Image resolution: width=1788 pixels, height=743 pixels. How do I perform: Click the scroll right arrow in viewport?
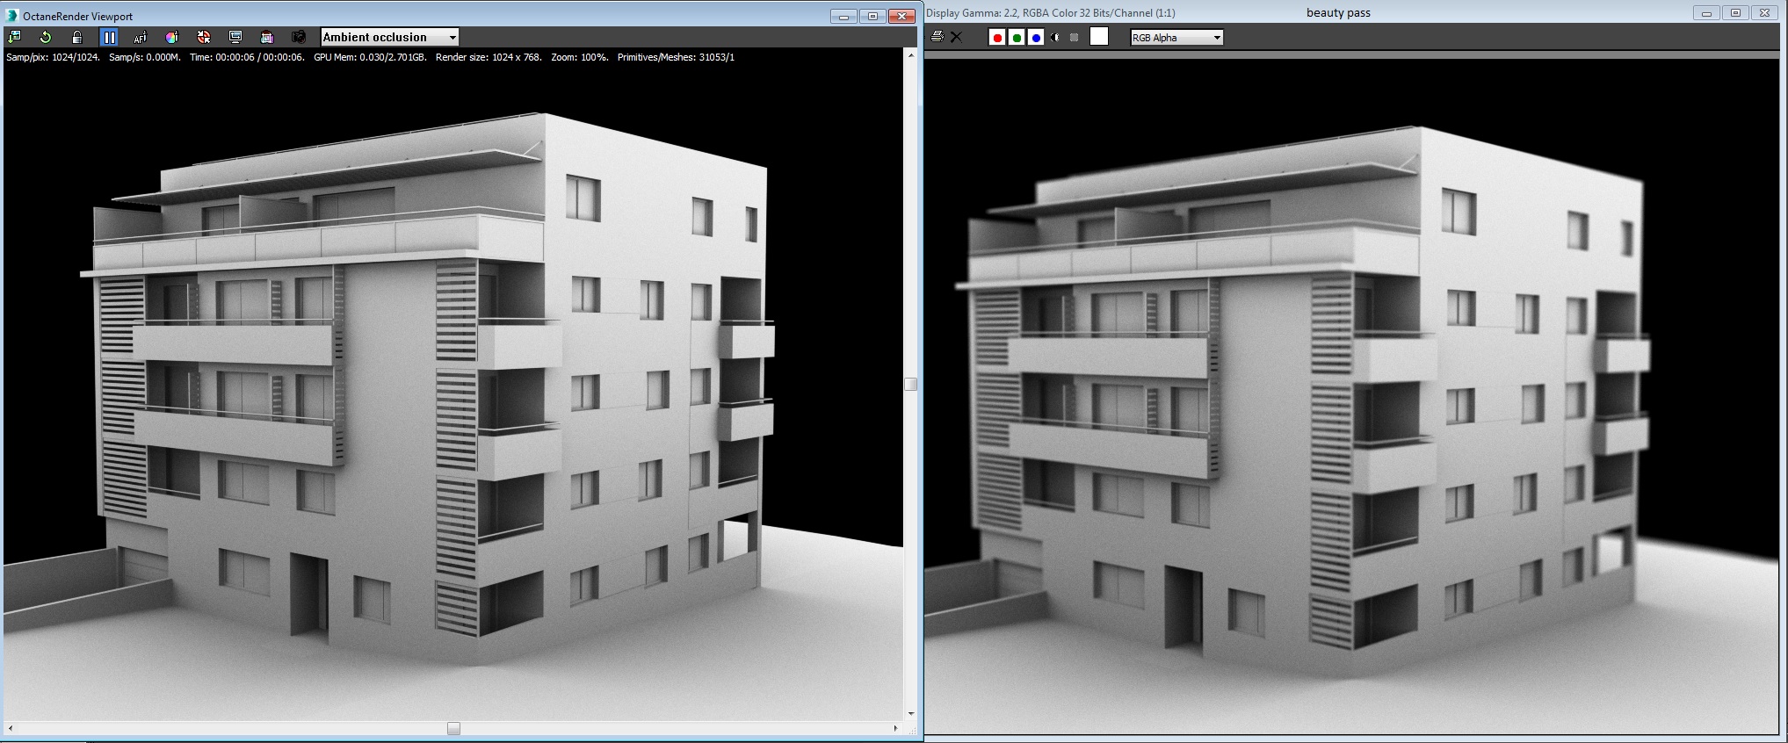pos(896,728)
